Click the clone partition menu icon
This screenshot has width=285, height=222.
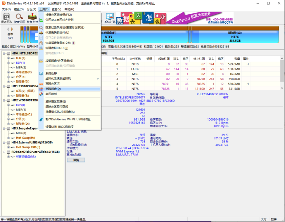(x=41, y=84)
